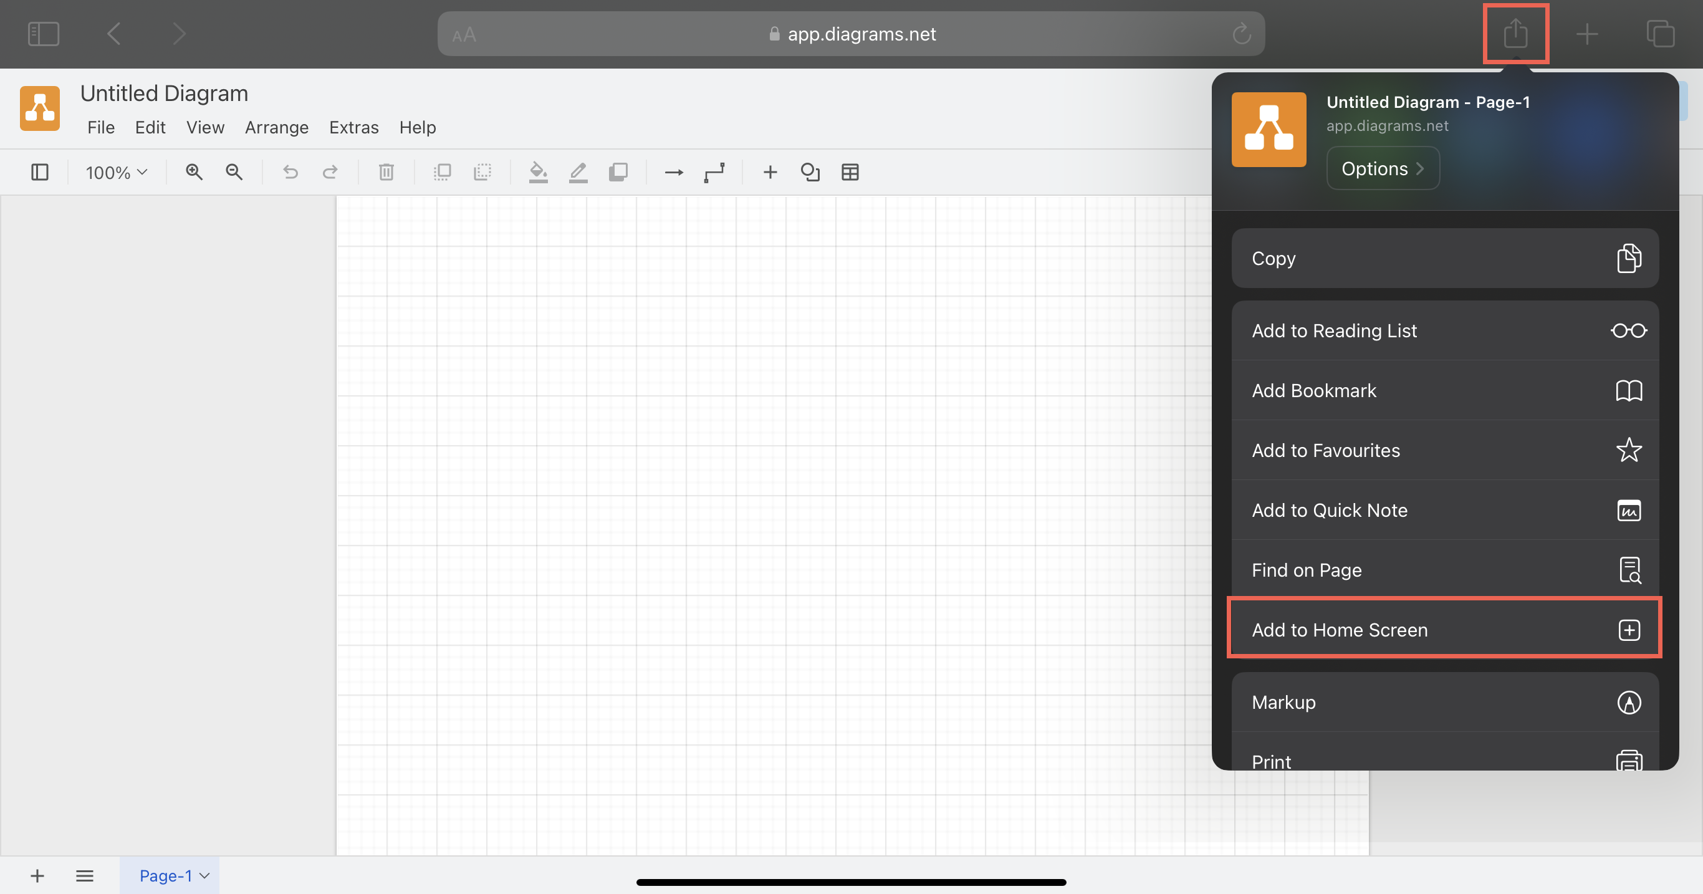Select the Waypoint connector tool
Screen dimensions: 1703x894
[714, 172]
